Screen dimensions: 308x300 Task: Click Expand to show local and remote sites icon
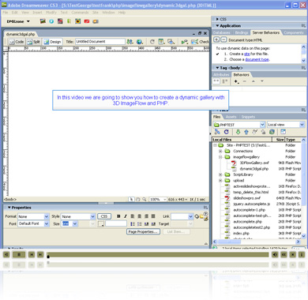(x=283, y=132)
